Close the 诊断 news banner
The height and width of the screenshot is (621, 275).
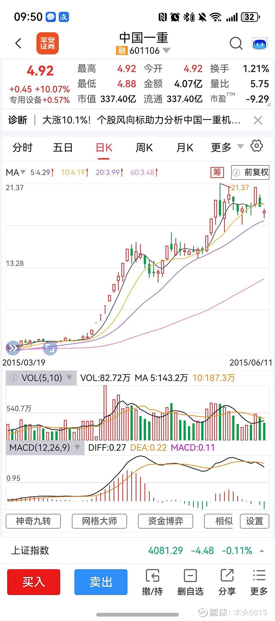point(258,120)
